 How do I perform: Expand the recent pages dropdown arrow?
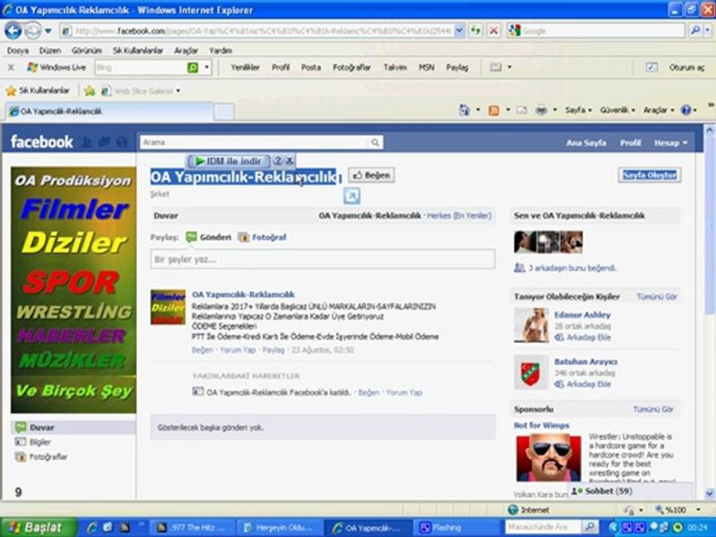pyautogui.click(x=48, y=31)
